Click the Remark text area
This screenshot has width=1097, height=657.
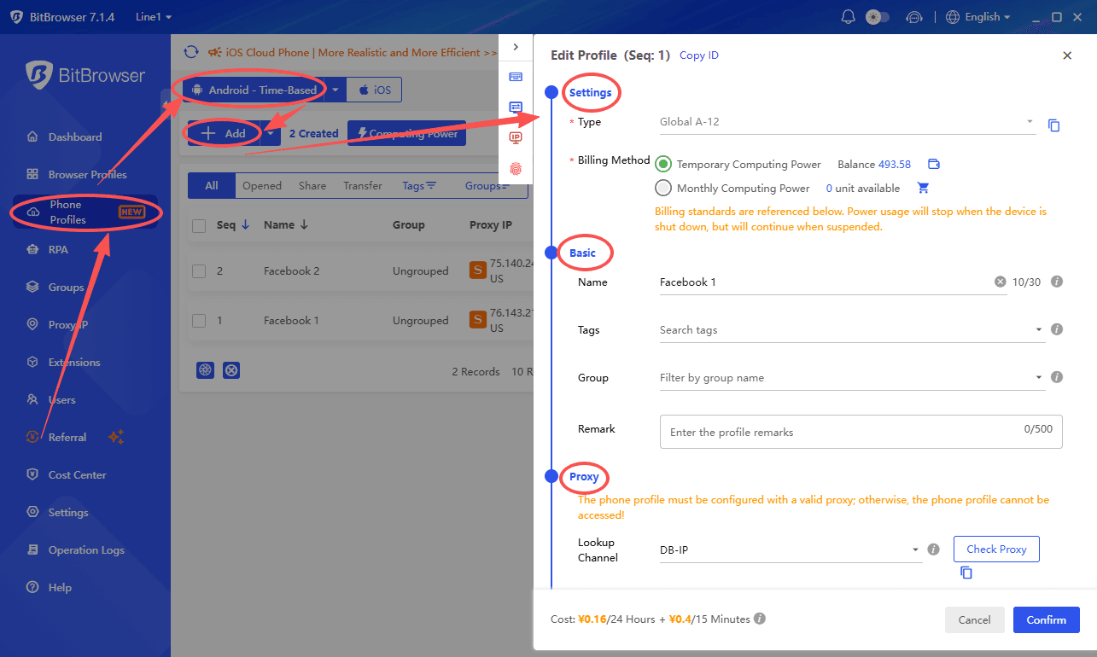(x=861, y=432)
